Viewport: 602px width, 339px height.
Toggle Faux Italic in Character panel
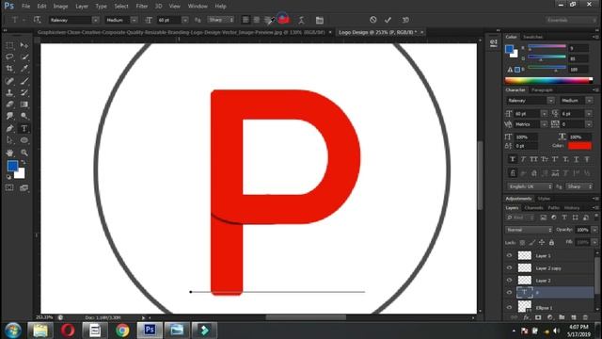point(523,159)
